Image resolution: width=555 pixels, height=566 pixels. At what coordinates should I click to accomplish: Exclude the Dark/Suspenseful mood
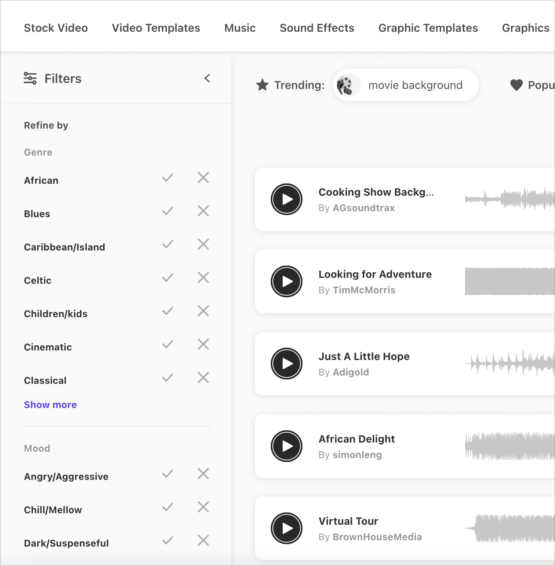pos(203,540)
